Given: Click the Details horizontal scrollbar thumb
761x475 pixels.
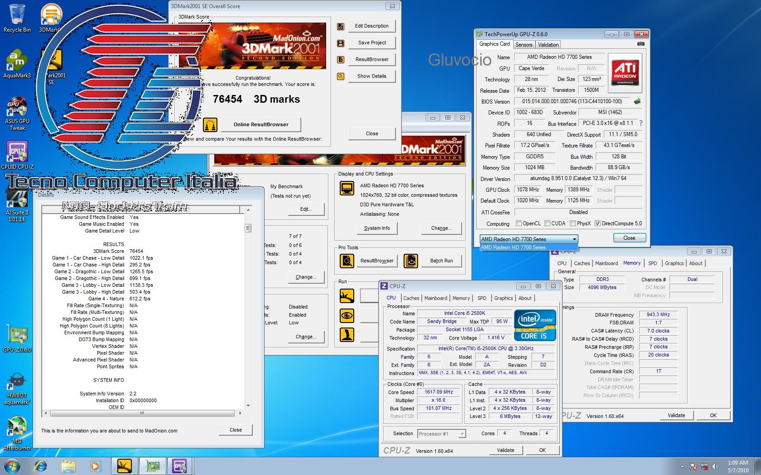Looking at the screenshot, I should 142,413.
